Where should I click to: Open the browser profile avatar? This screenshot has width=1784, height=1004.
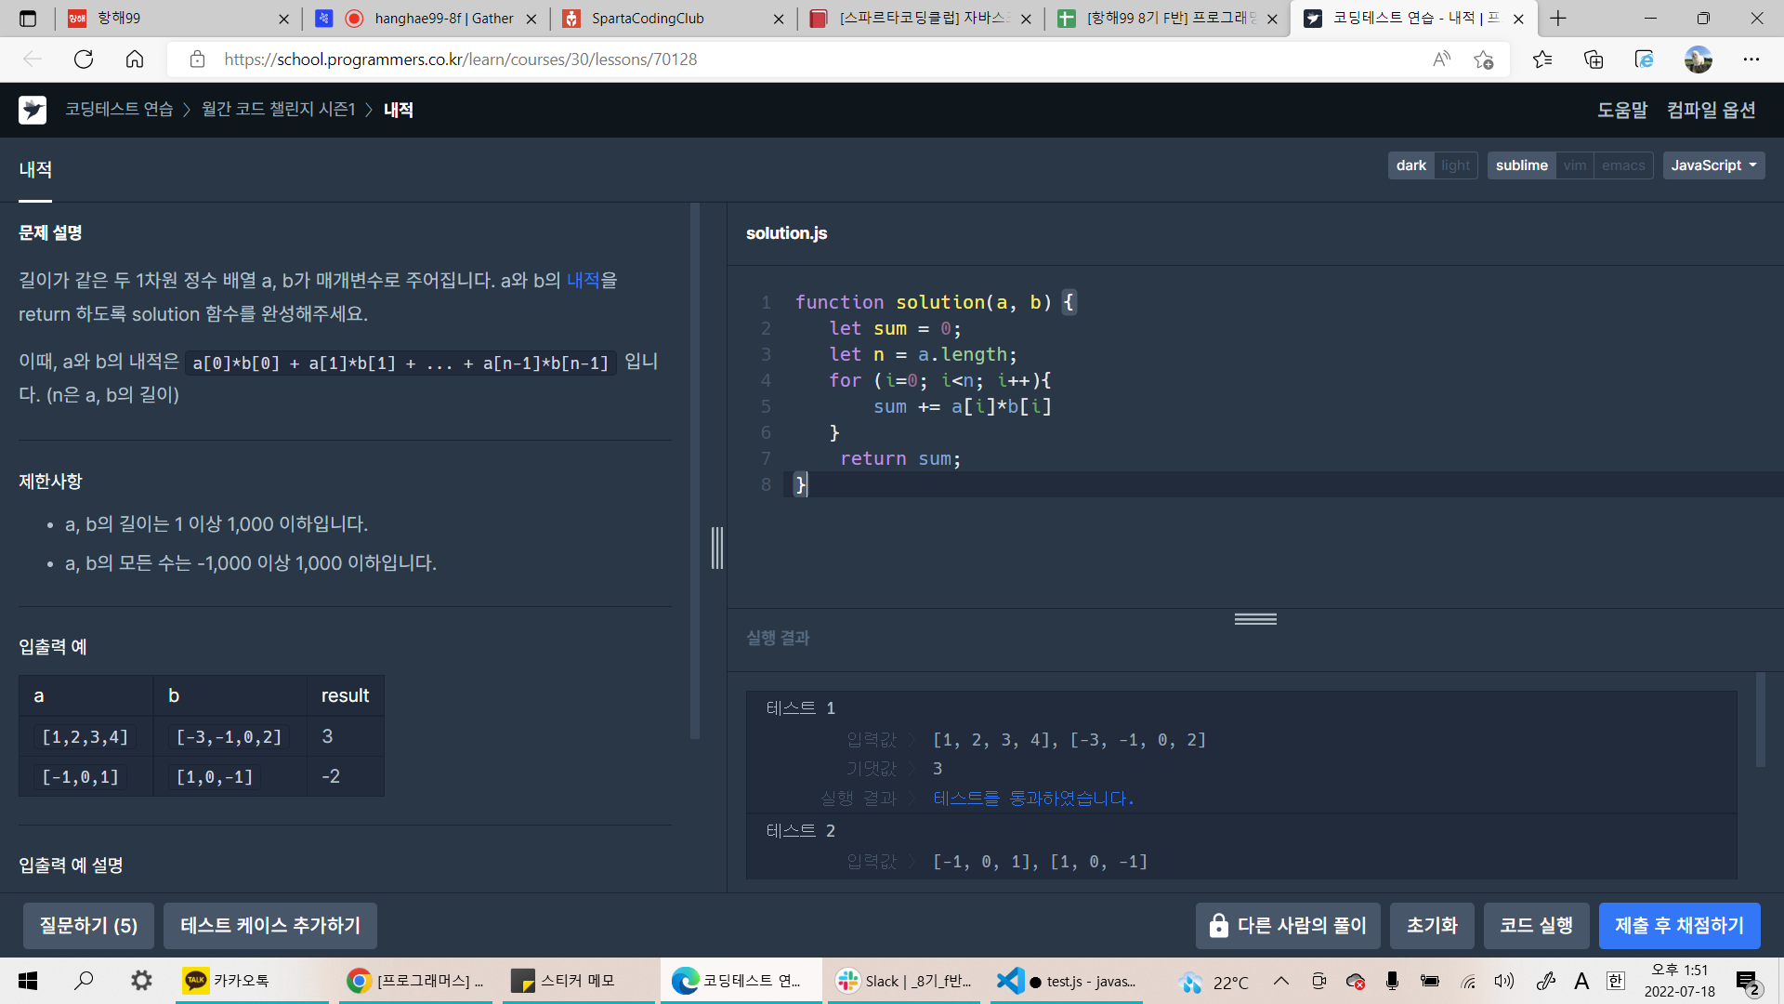pos(1698,59)
